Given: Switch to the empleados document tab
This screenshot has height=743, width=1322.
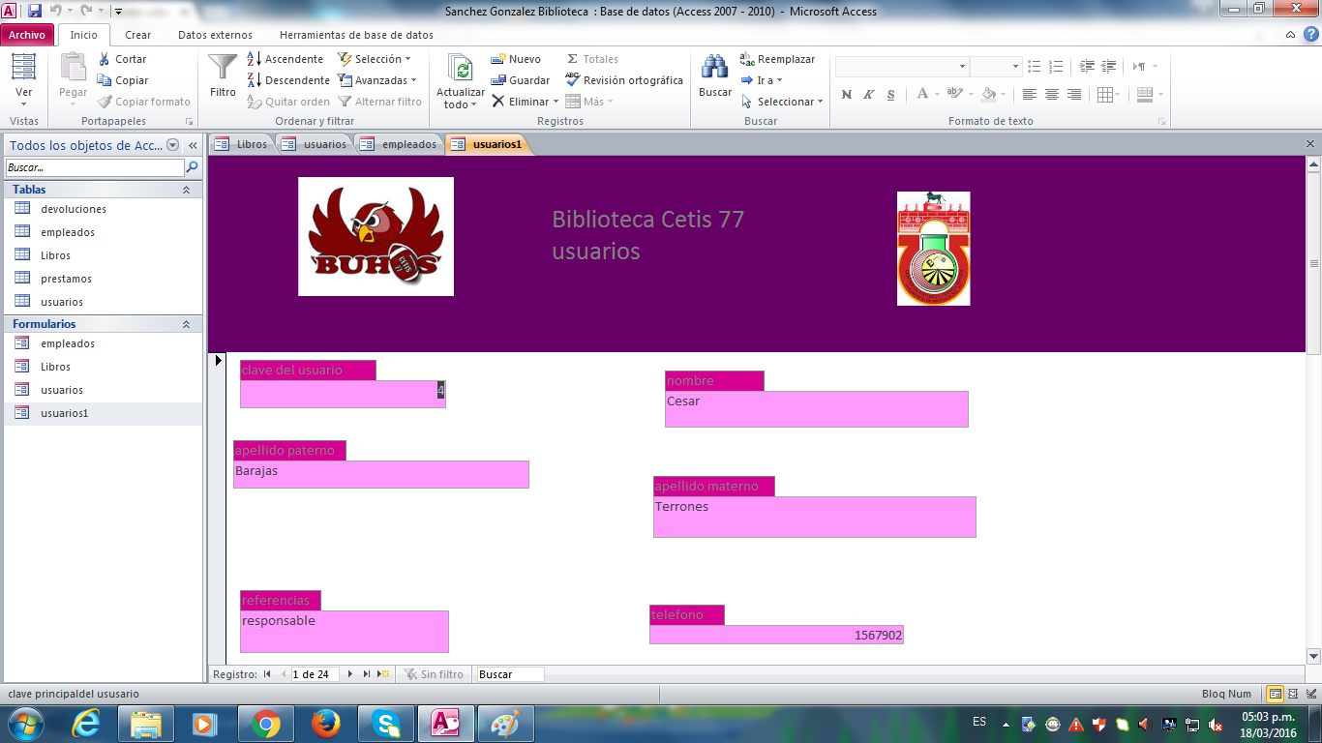Looking at the screenshot, I should pos(399,144).
